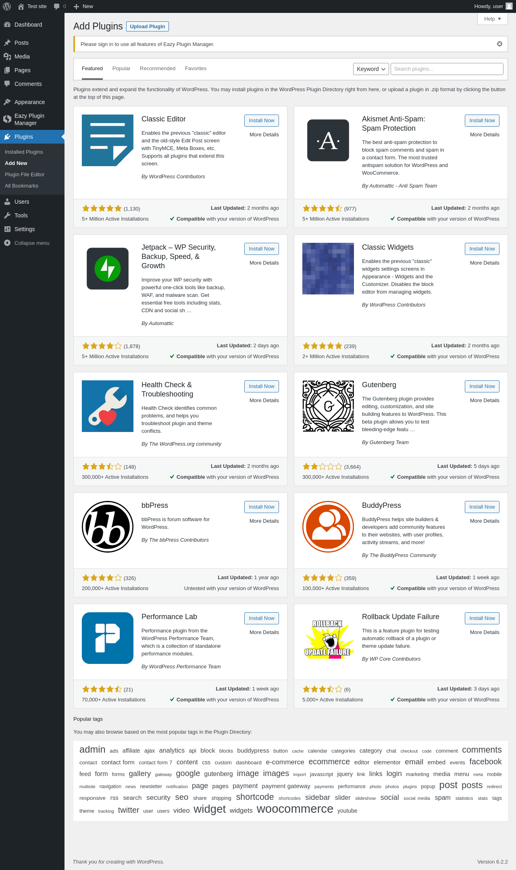Click the Performance Lab plugin icon
516x870 pixels.
108,638
